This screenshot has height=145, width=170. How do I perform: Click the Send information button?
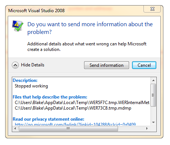[107, 65]
